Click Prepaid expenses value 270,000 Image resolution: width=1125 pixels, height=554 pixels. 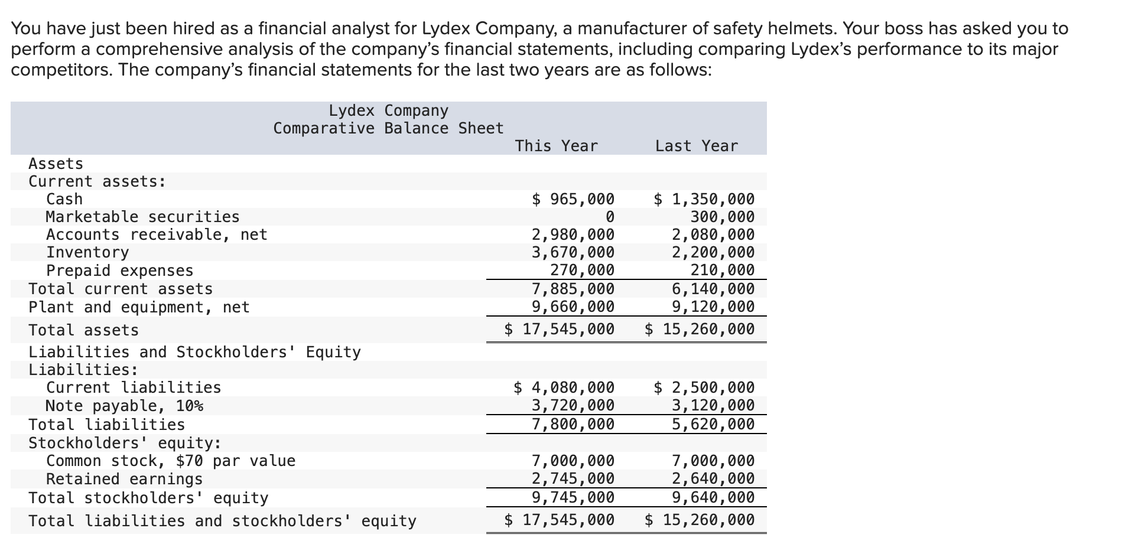tap(583, 271)
